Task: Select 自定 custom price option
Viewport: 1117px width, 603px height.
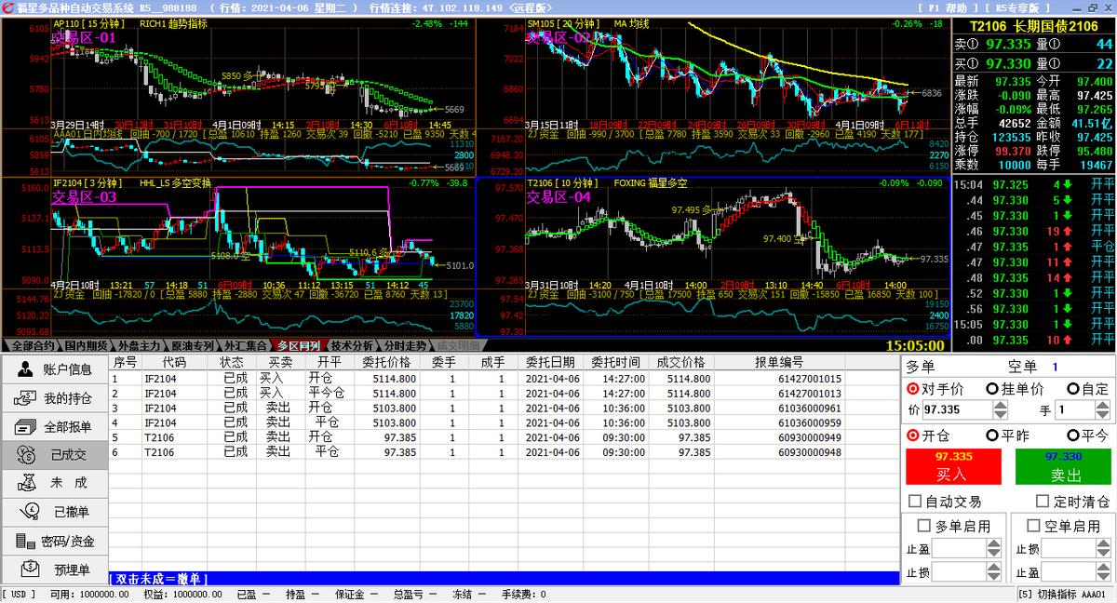Action: click(x=1088, y=388)
